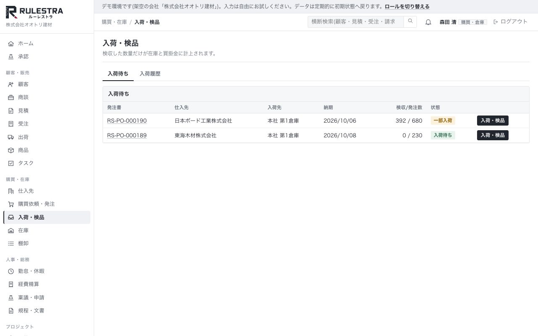
Task: Click the 入荷待ち status badge for RS-PO-000189
Action: [x=443, y=135]
